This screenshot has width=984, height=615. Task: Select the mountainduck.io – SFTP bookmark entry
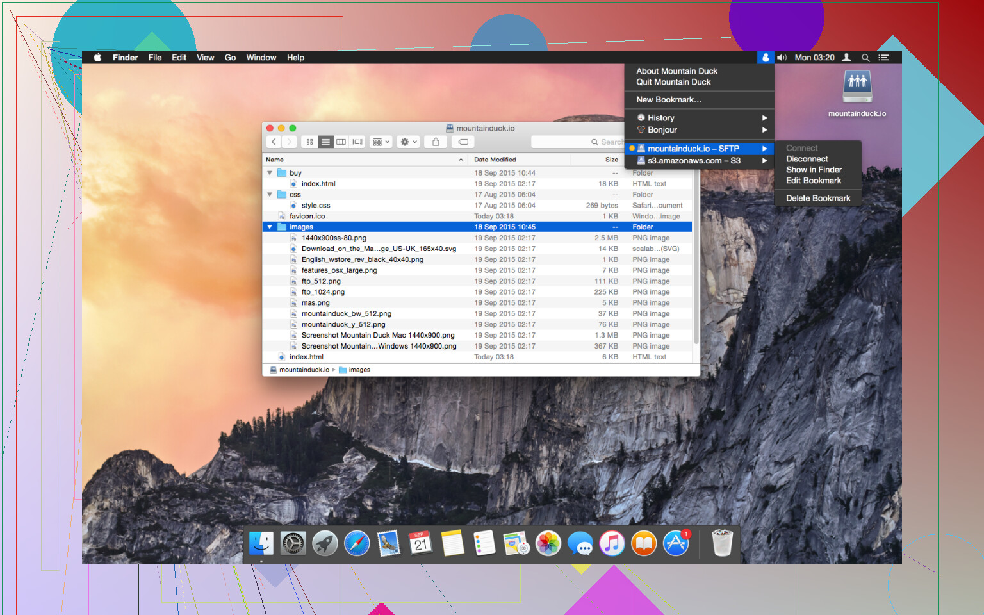point(700,149)
